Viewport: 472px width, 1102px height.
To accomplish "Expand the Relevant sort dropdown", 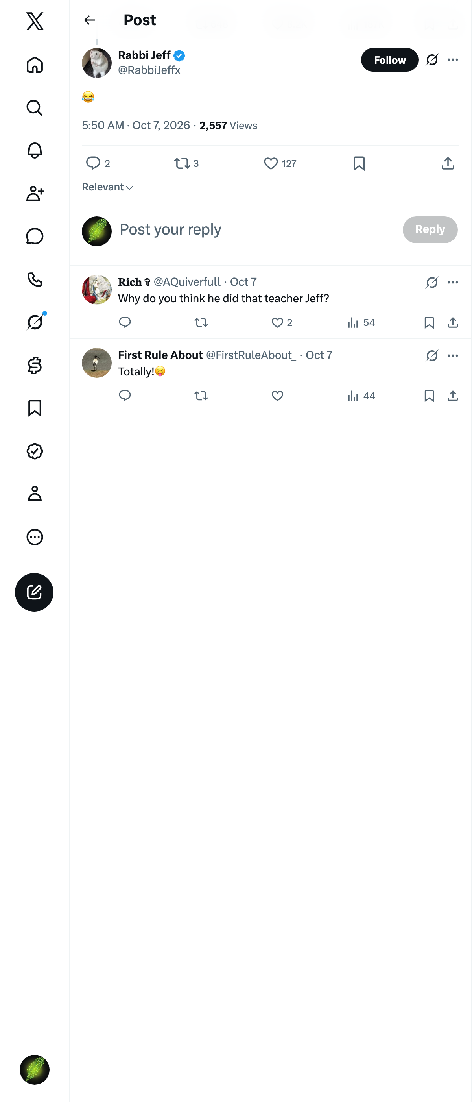I will click(x=107, y=187).
